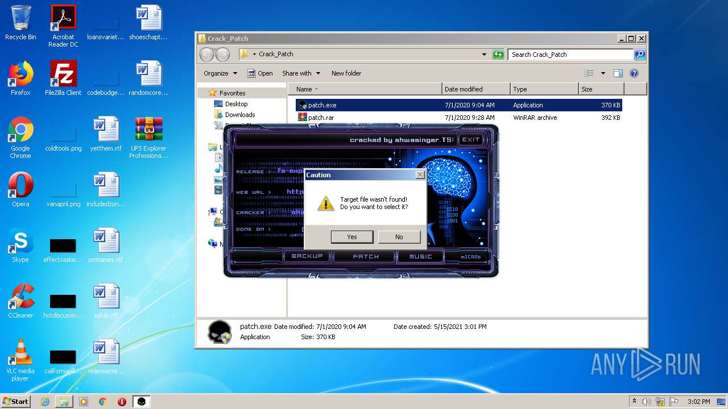Launch Firefox from the desktop
Viewport: 728px width, 409px height.
coord(20,78)
